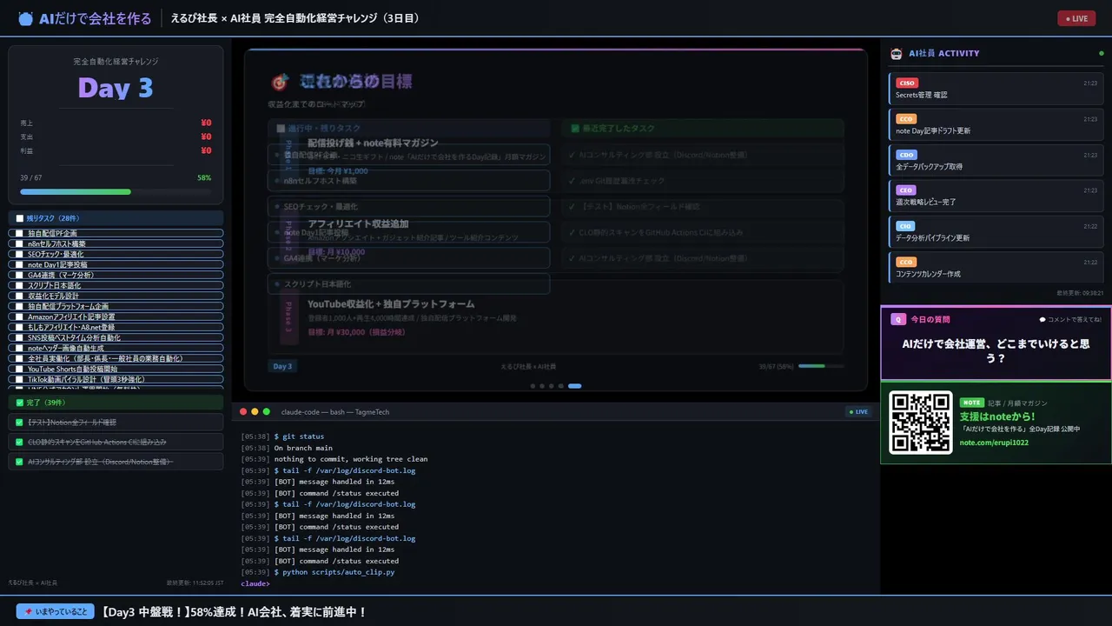
Task: Click the green NOTE badge
Action: coord(972,403)
